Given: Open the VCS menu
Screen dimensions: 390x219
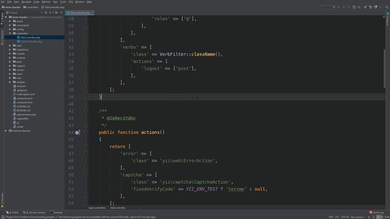Looking at the screenshot, I should pos(71,2).
